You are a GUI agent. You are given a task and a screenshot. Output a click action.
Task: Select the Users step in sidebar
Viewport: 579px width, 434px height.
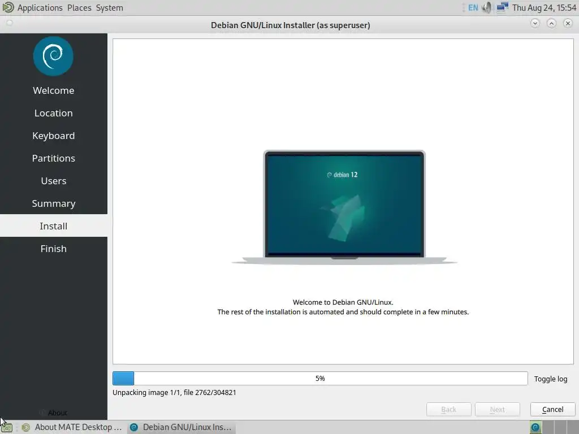[54, 181]
